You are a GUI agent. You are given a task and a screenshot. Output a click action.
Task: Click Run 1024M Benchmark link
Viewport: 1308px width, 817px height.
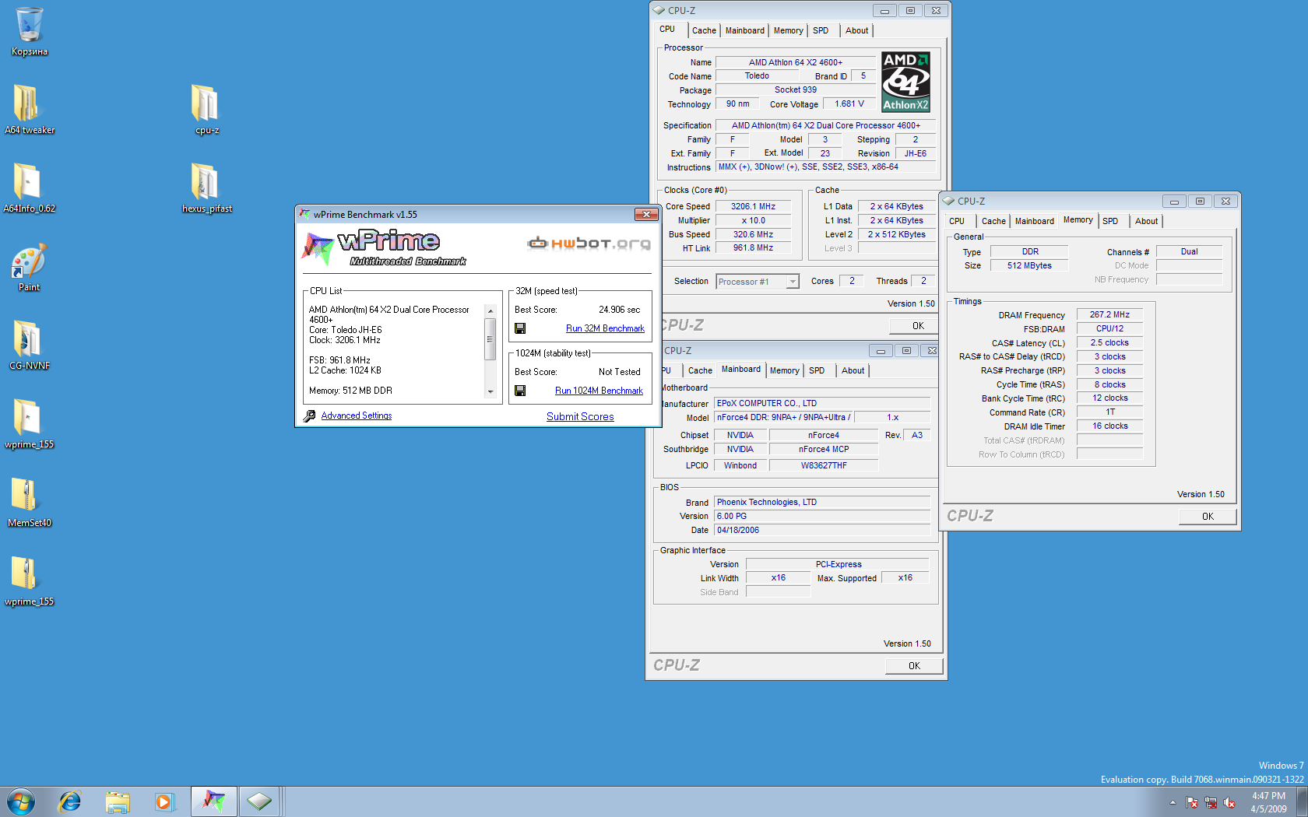(599, 391)
